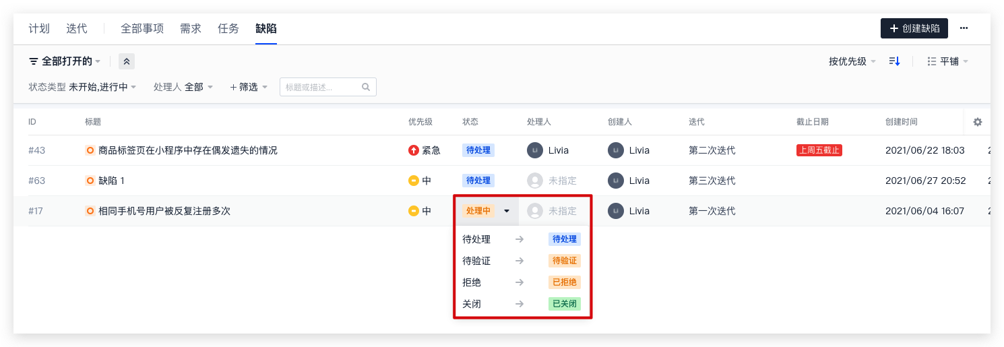This screenshot has width=1004, height=347.
Task: Select 待验证 transition in status menu
Action: pos(522,261)
